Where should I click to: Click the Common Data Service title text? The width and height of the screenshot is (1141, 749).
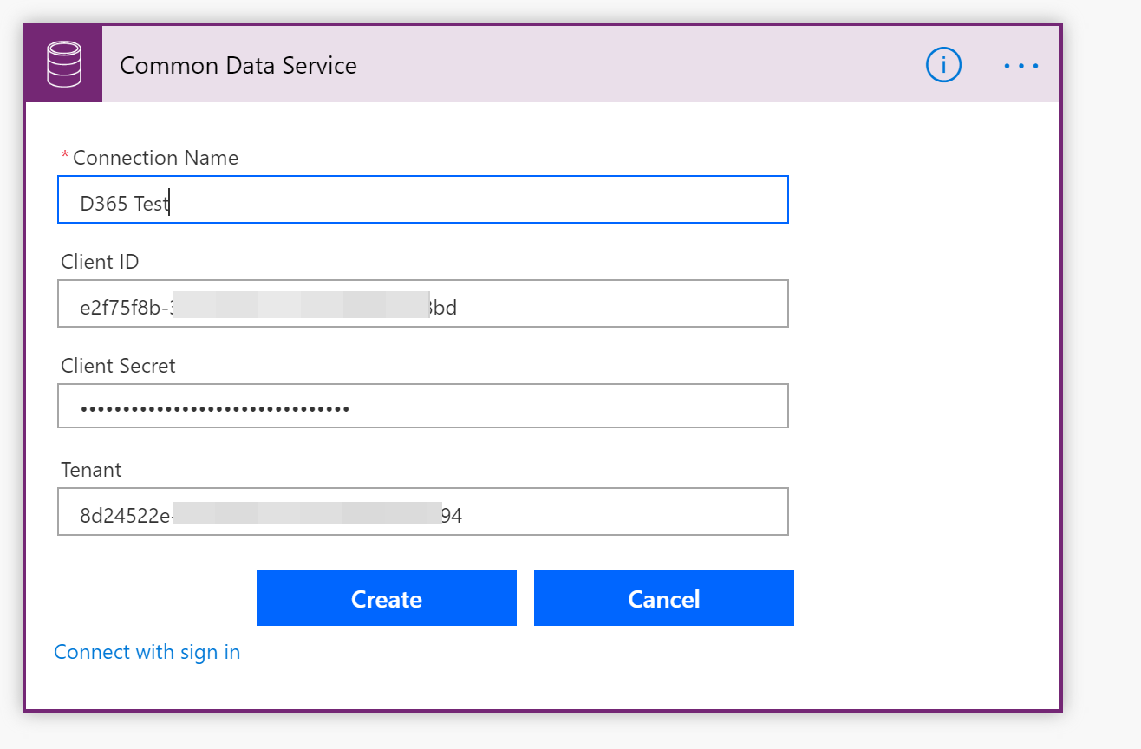(238, 66)
